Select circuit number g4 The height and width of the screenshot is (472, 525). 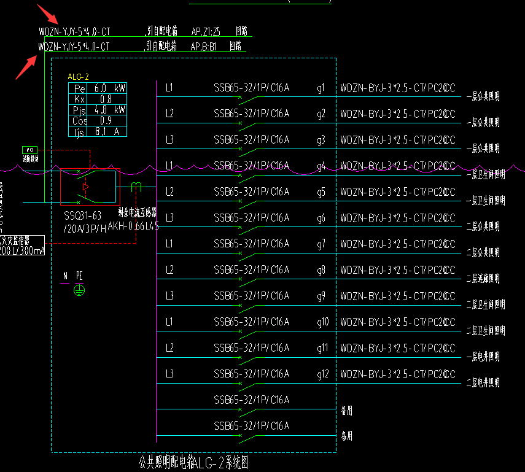321,166
